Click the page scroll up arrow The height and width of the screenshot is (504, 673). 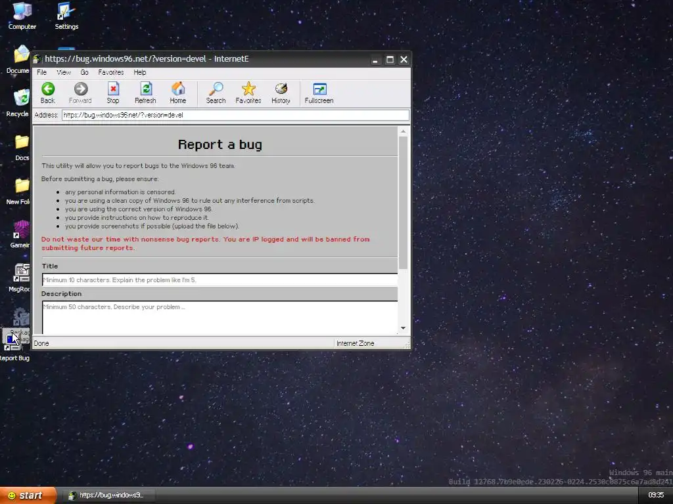[x=403, y=131]
